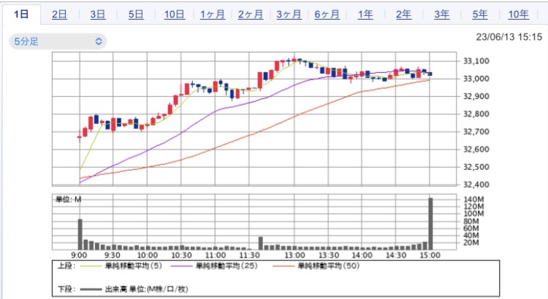Click the 下段 legend label
548x299 pixels.
click(66, 290)
